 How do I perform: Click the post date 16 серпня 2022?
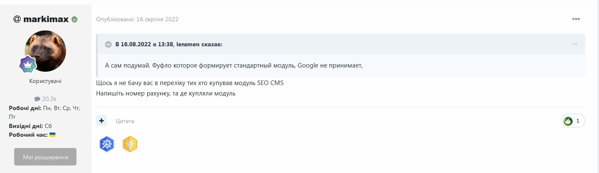click(157, 19)
